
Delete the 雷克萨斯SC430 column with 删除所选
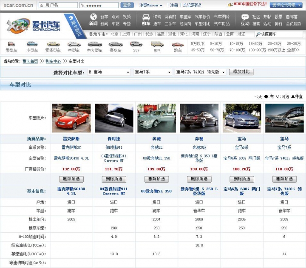pos(71,179)
